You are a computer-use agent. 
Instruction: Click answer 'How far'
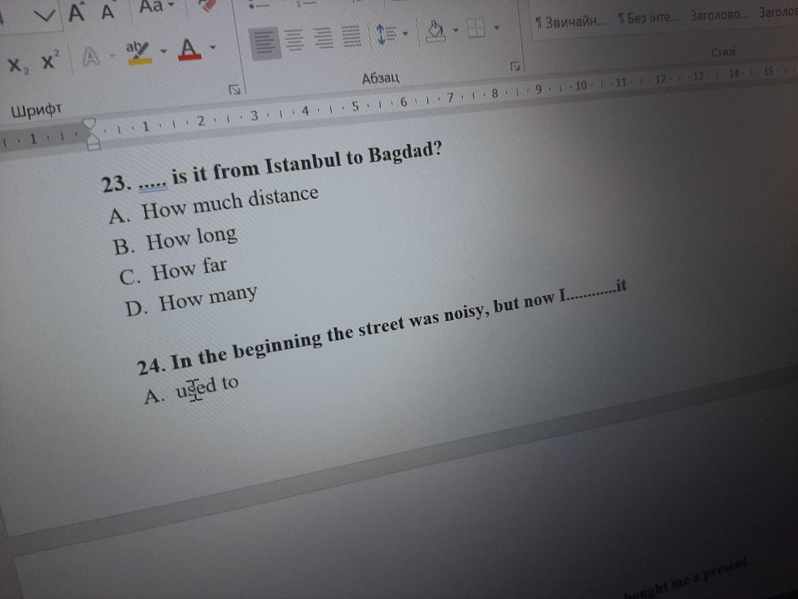189,270
